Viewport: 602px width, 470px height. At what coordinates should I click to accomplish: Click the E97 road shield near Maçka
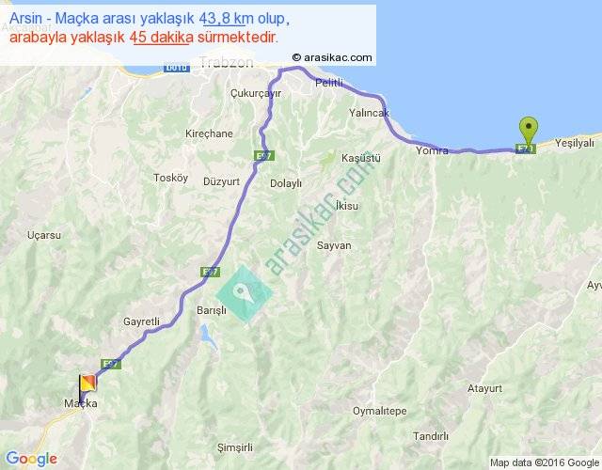(x=111, y=364)
